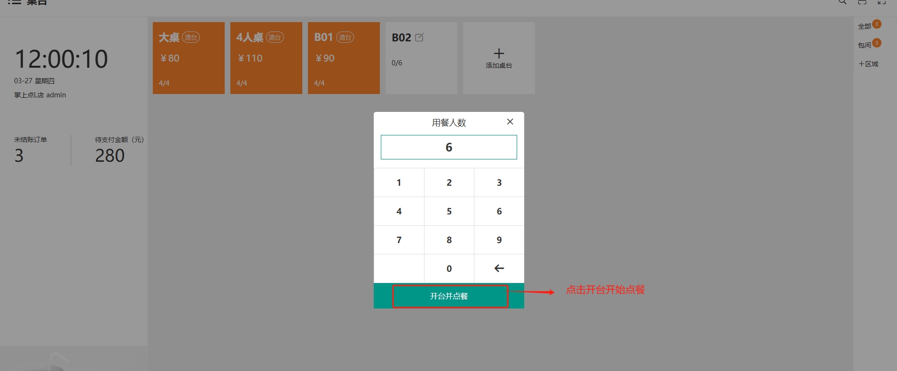Screen dimensions: 897x371
Task: Clear the 大桌 table with 清台
Action: [191, 38]
